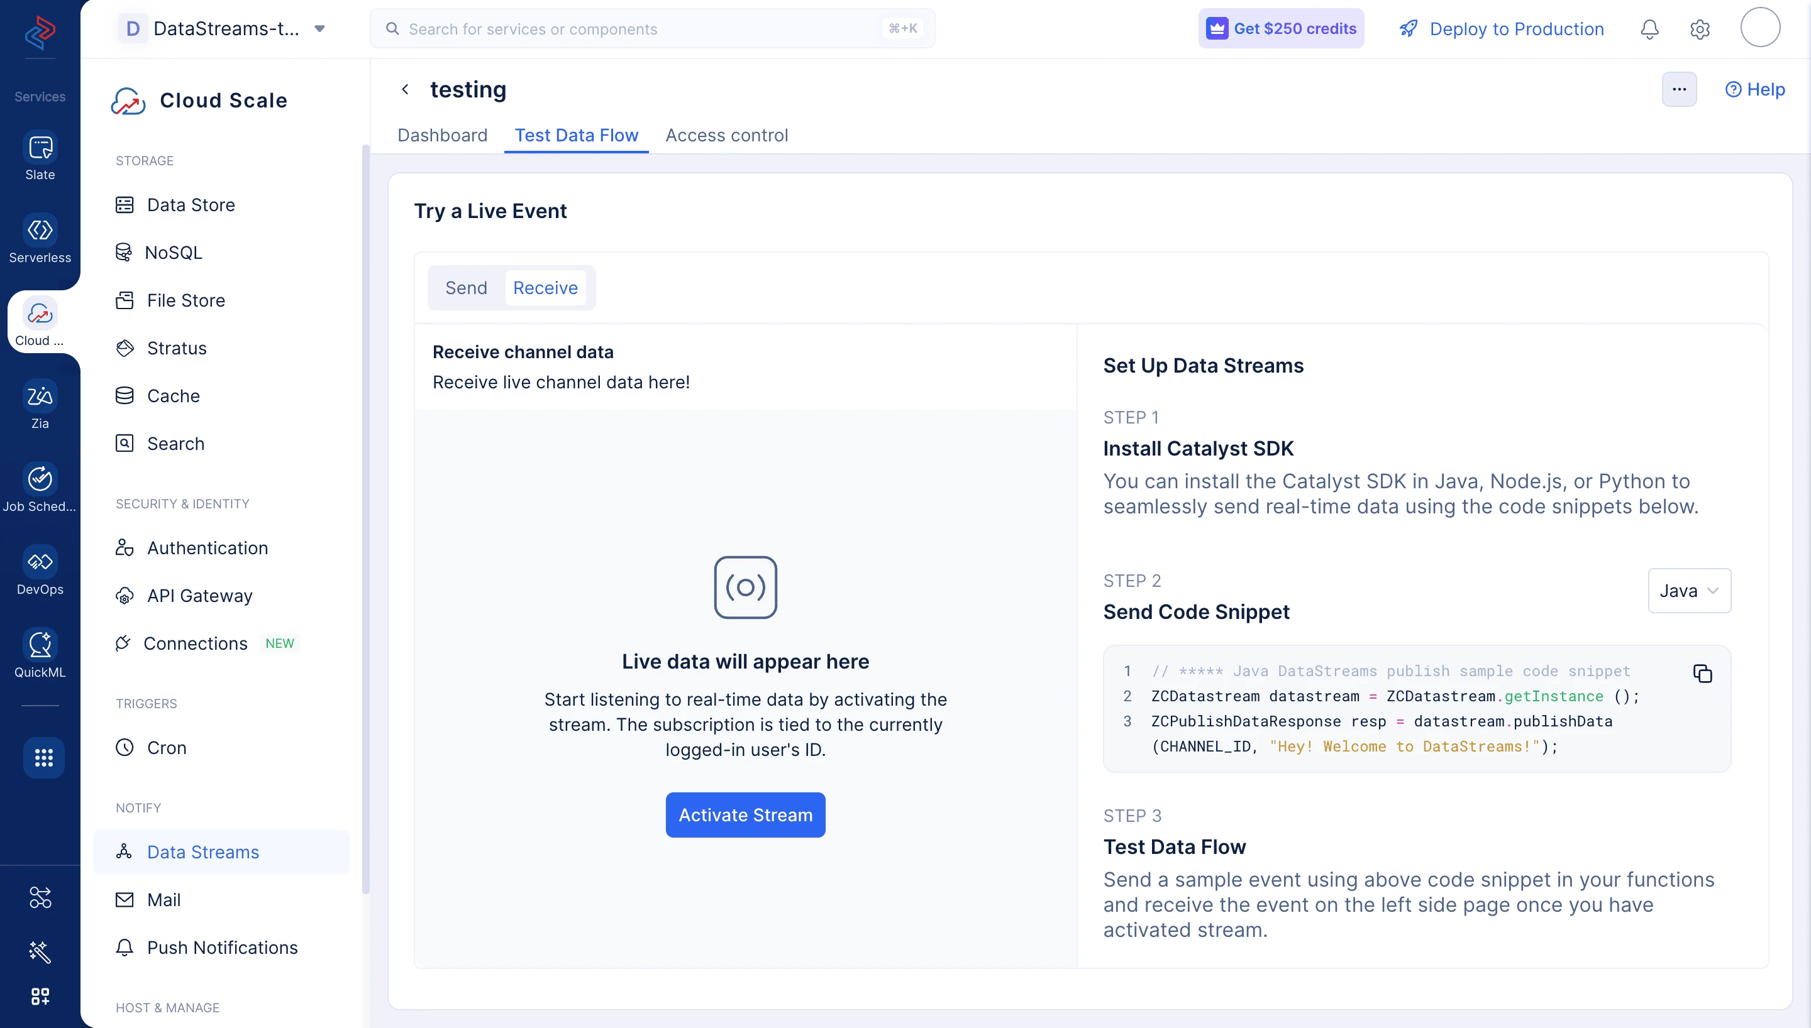1811x1028 pixels.
Task: Open the settings gear icon
Action: point(1700,29)
